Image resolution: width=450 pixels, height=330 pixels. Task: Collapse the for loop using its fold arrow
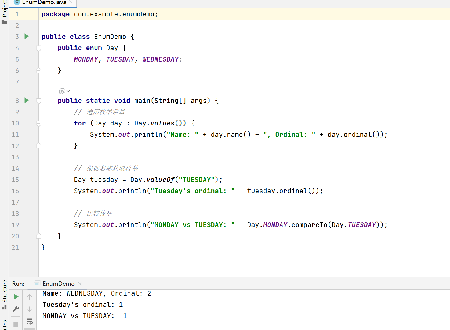(x=39, y=123)
